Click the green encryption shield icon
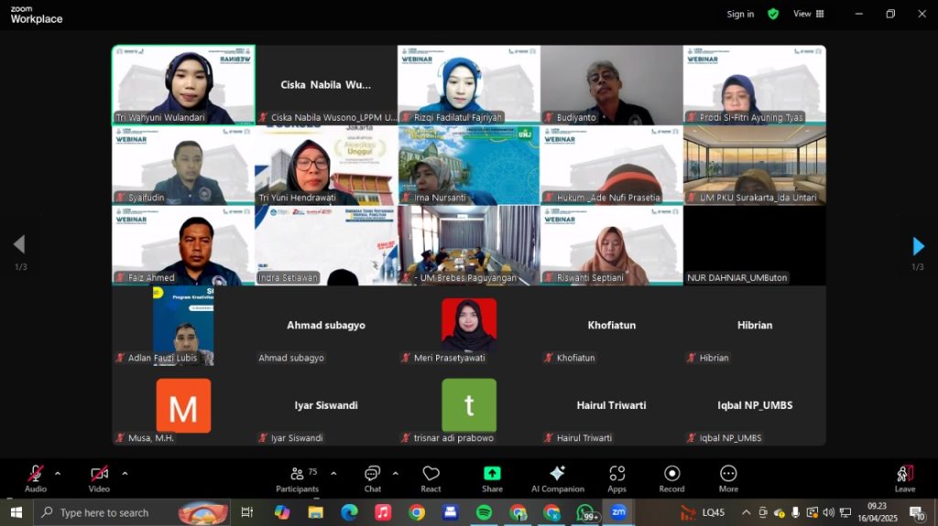Screen dimensions: 938x526 coord(773,14)
